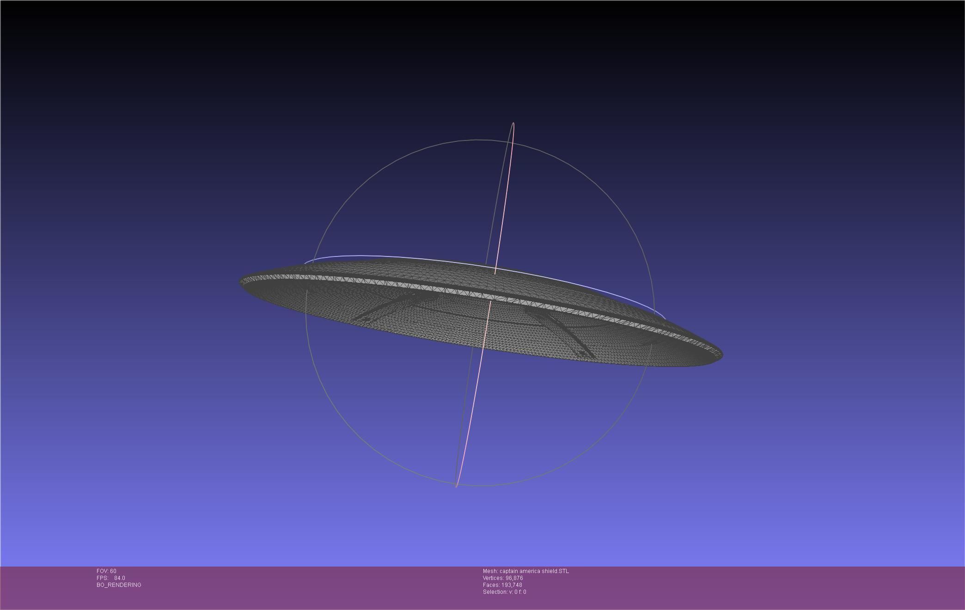
Task: Click the Vertices: 96,876 count
Action: pos(502,578)
